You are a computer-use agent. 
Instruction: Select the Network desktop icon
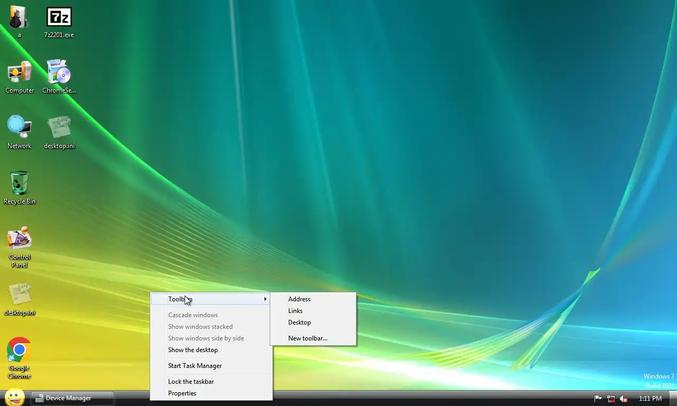point(20,132)
